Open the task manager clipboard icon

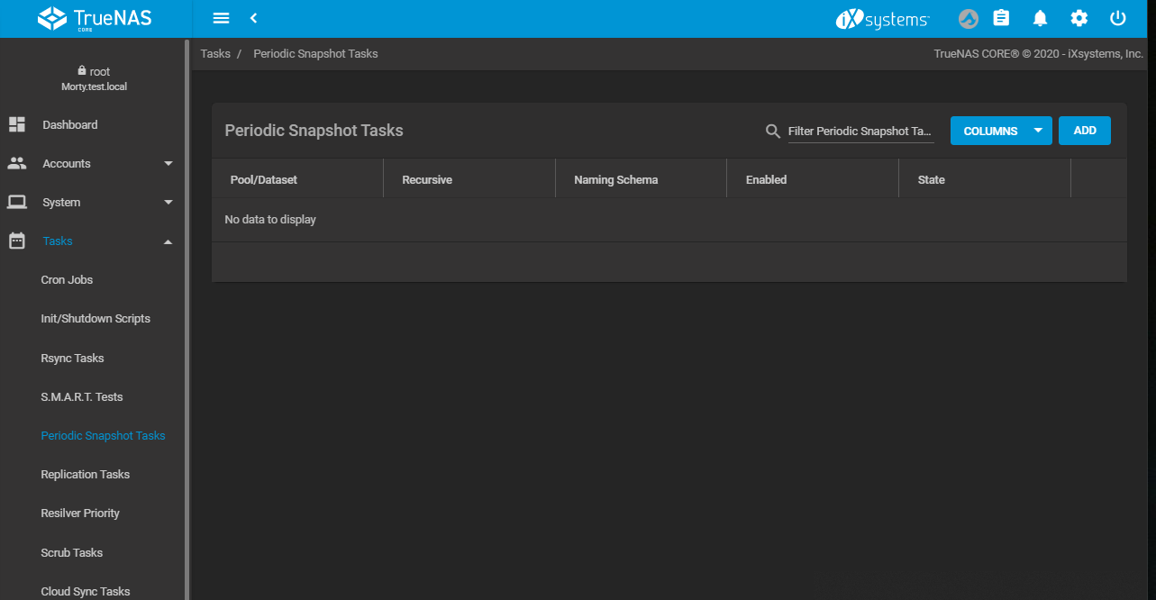coord(1001,18)
